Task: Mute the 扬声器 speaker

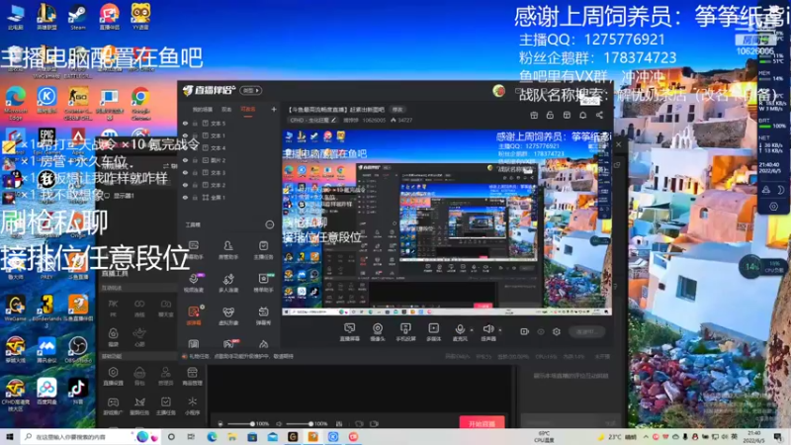Action: tap(487, 332)
